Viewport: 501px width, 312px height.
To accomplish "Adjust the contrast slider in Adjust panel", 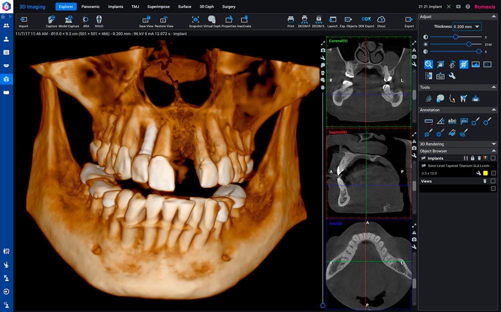I will pos(455,37).
